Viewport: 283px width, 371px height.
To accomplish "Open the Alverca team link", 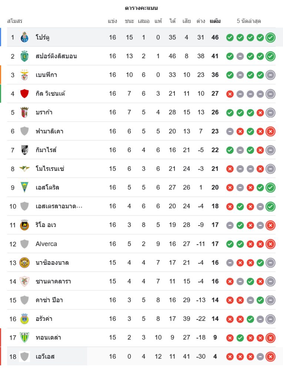I will pyautogui.click(x=46, y=244).
